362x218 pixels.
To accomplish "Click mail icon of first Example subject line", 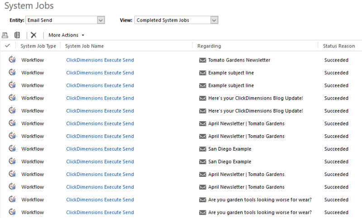I will [x=202, y=73].
